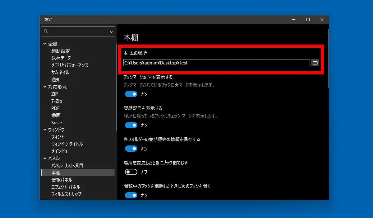Collapse the ウィンドウ tree section
This screenshot has width=373, height=218.
(x=45, y=130)
